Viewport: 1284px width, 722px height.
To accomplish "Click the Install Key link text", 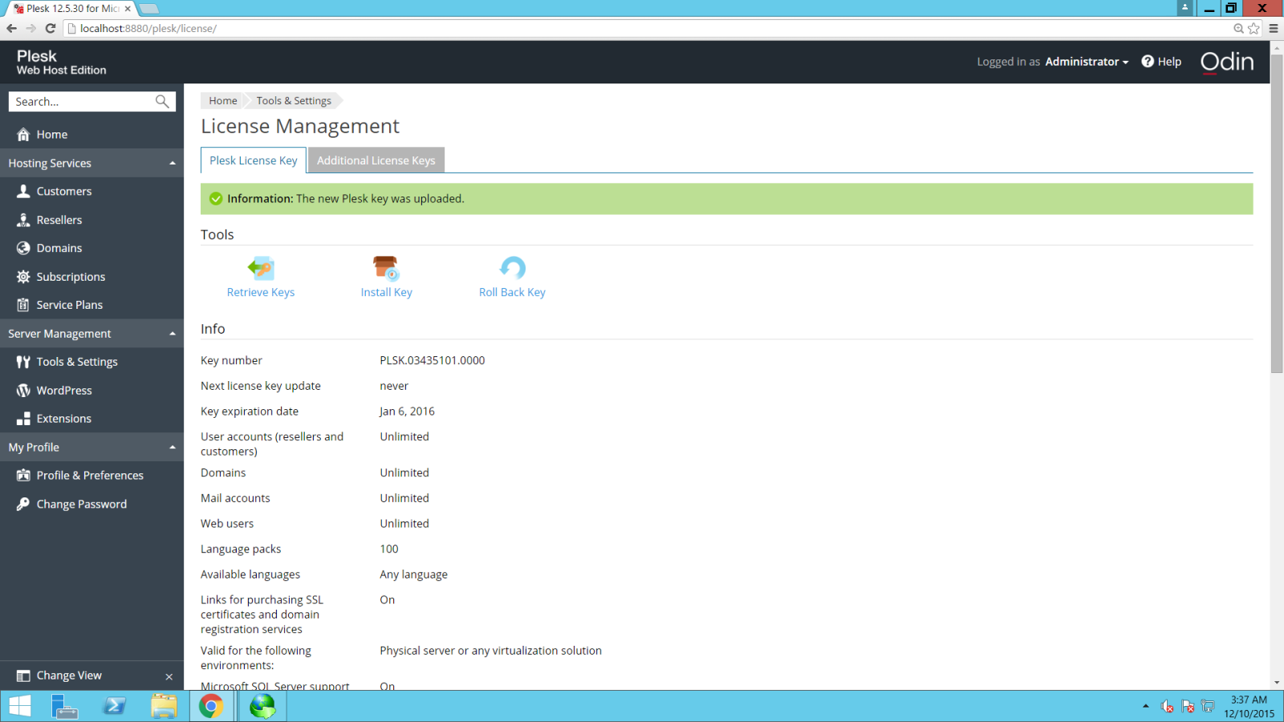I will [386, 293].
